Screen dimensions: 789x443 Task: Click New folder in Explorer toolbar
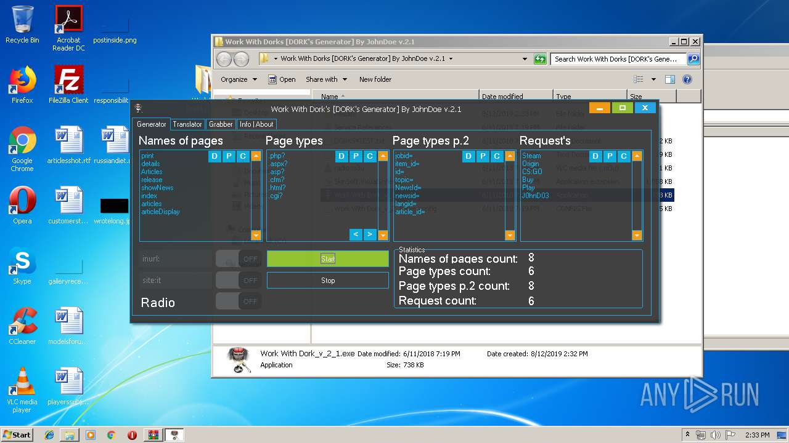click(x=375, y=79)
